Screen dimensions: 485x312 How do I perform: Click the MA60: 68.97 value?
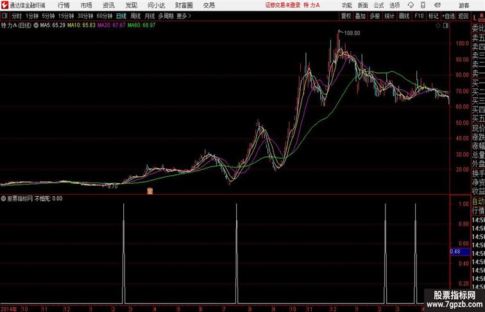coord(141,26)
